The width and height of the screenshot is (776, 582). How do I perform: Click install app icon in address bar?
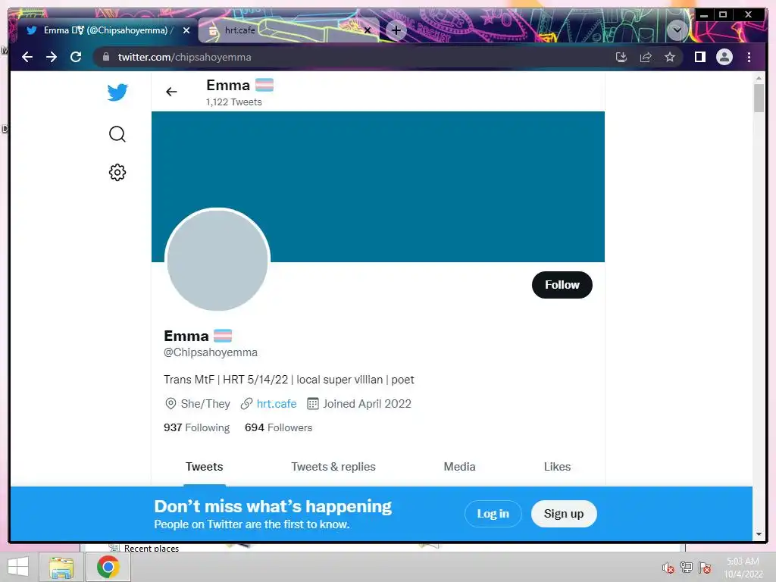click(621, 57)
